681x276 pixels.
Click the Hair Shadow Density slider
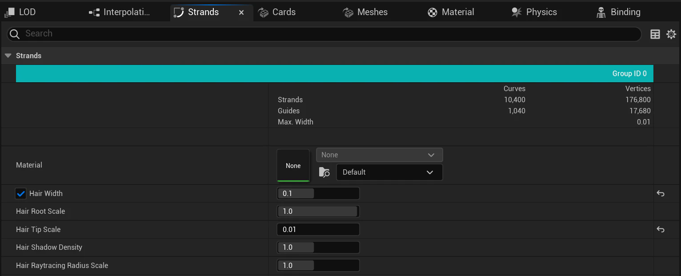318,248
